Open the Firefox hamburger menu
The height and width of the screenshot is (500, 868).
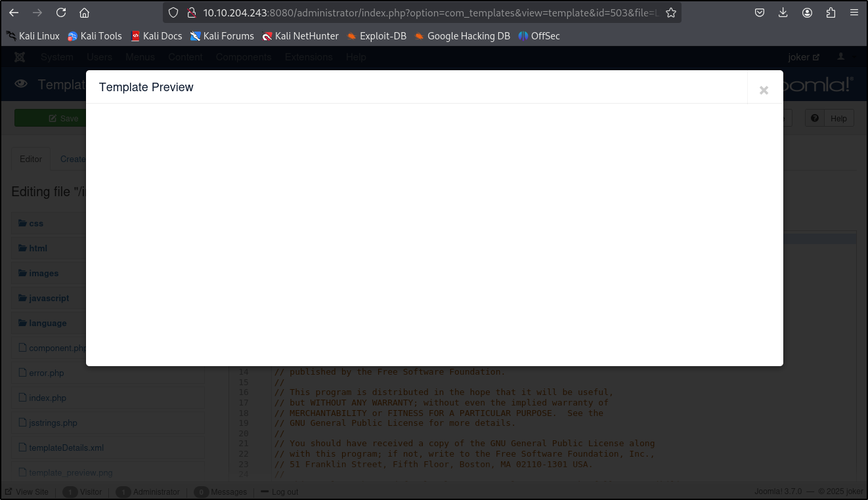coord(854,12)
